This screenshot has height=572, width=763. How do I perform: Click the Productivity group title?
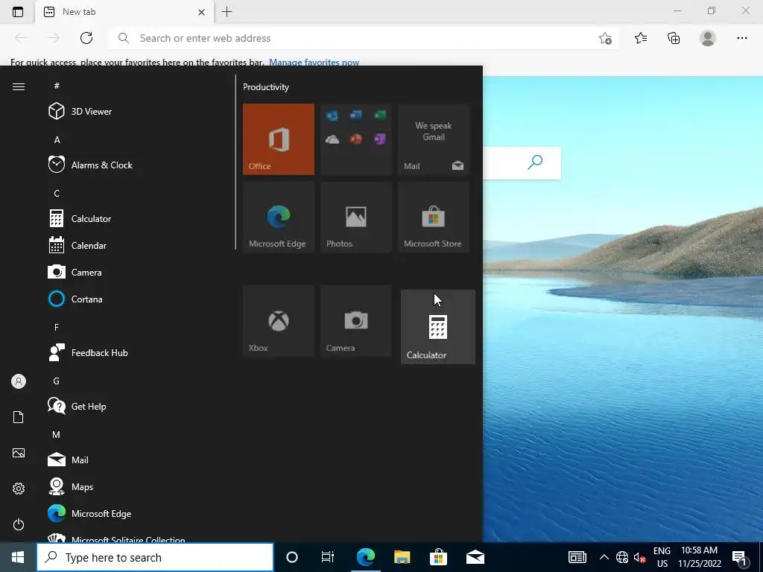click(266, 87)
